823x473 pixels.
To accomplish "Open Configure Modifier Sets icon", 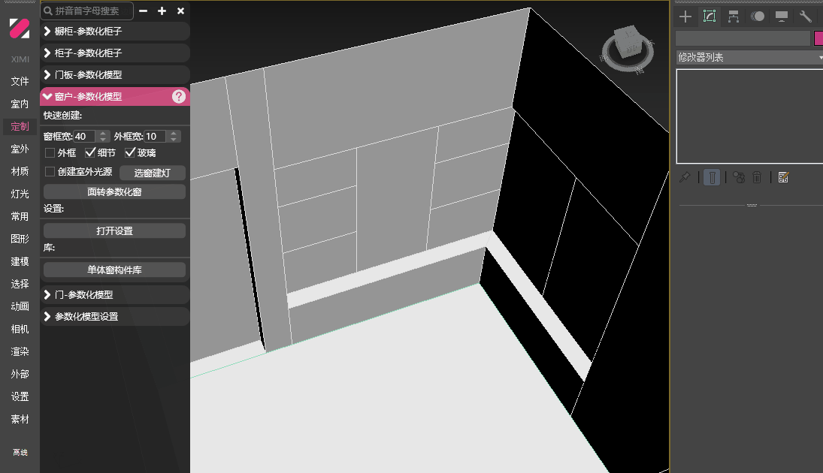I will pos(783,177).
